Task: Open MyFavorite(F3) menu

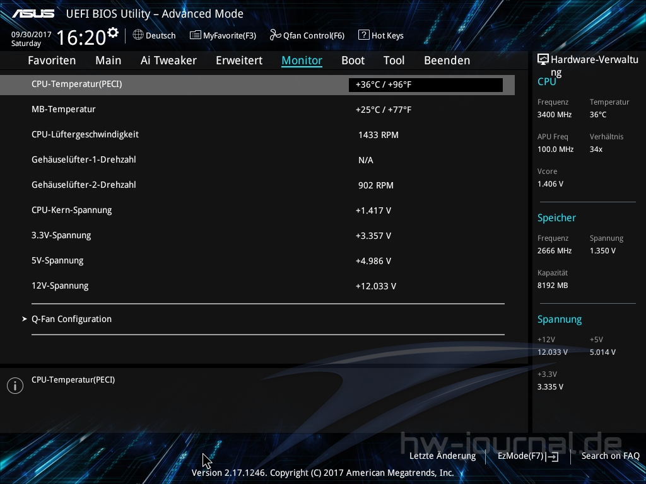Action: coord(223,35)
